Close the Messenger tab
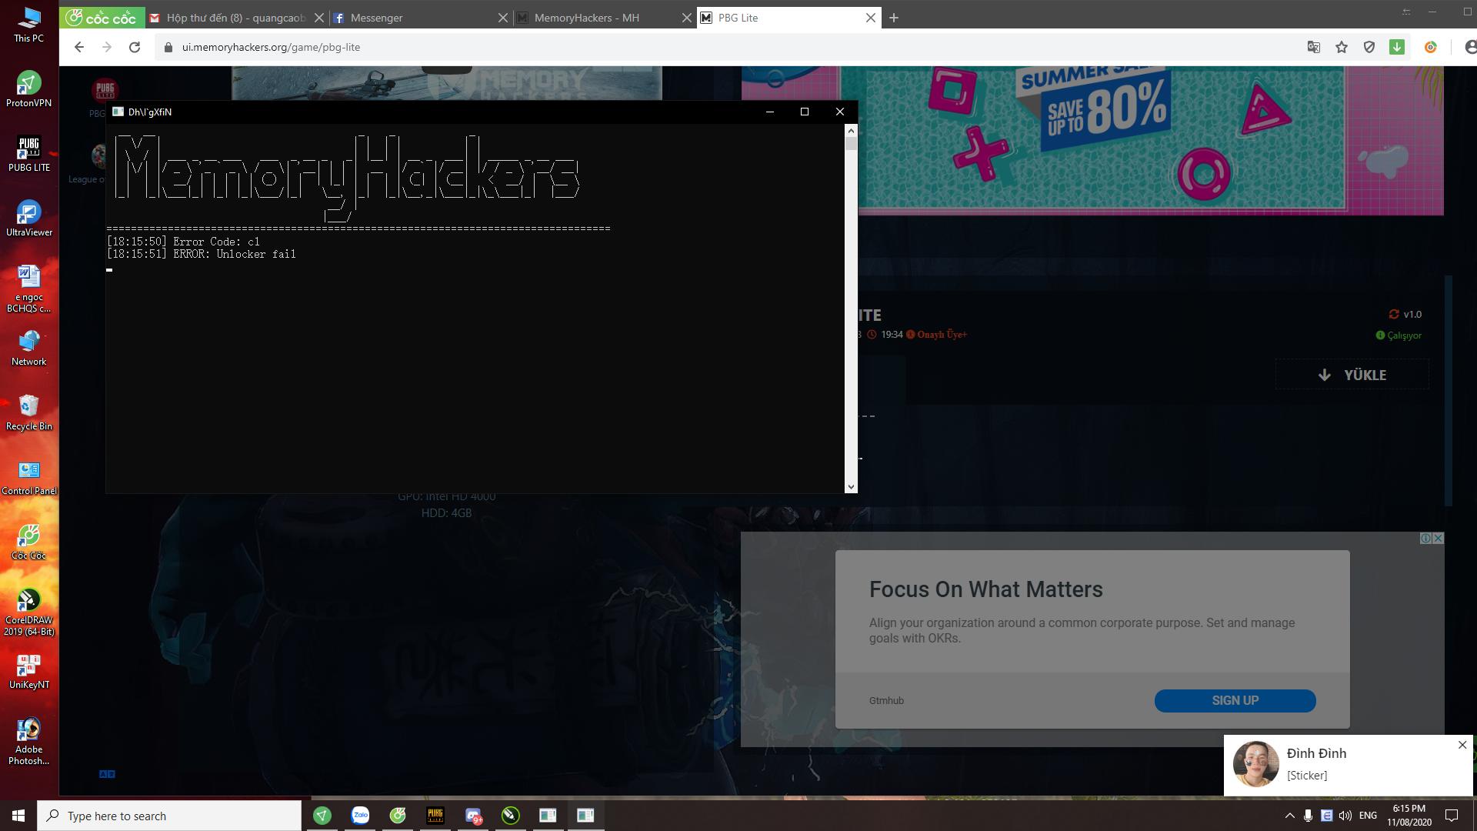The height and width of the screenshot is (831, 1477). coord(503,18)
